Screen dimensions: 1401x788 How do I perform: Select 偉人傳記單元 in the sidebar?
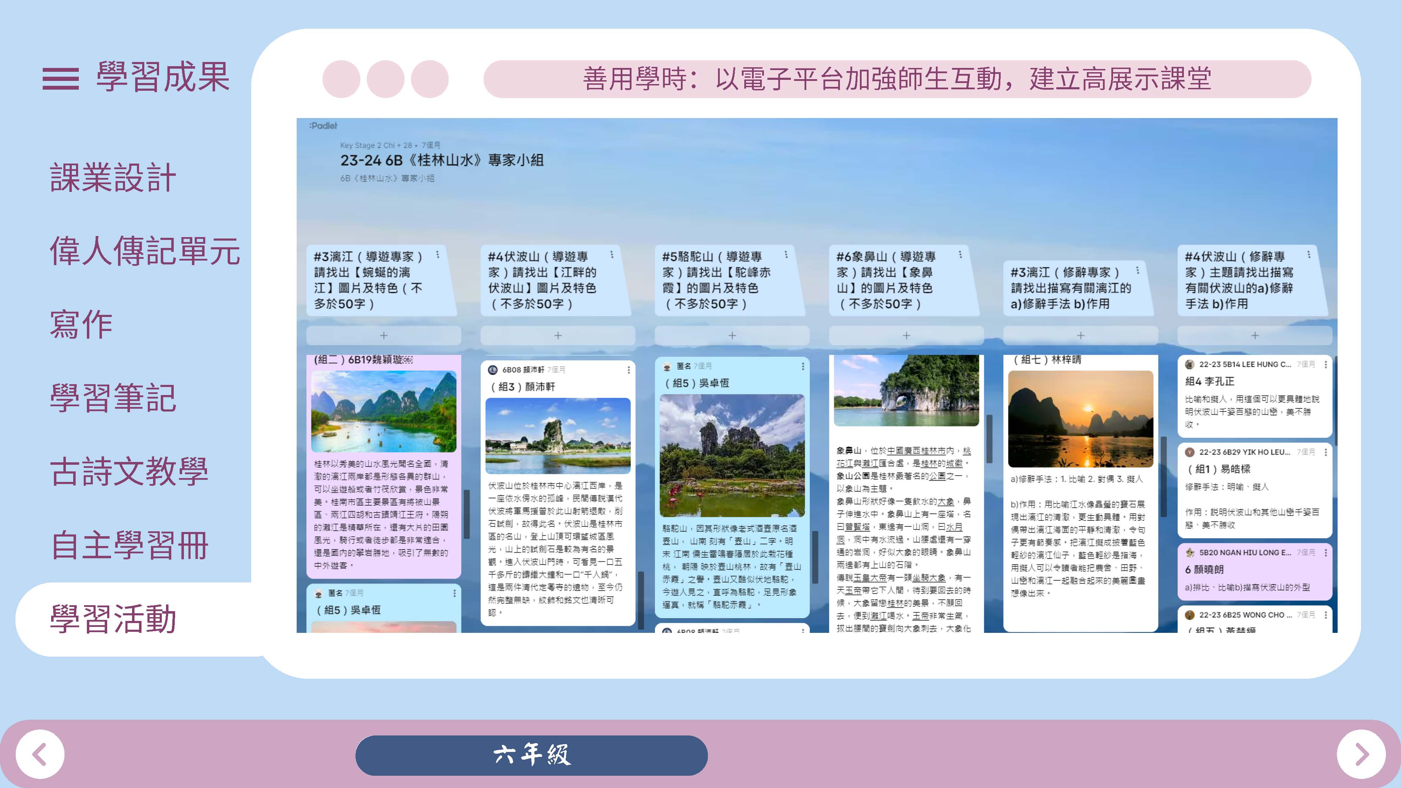(x=145, y=251)
